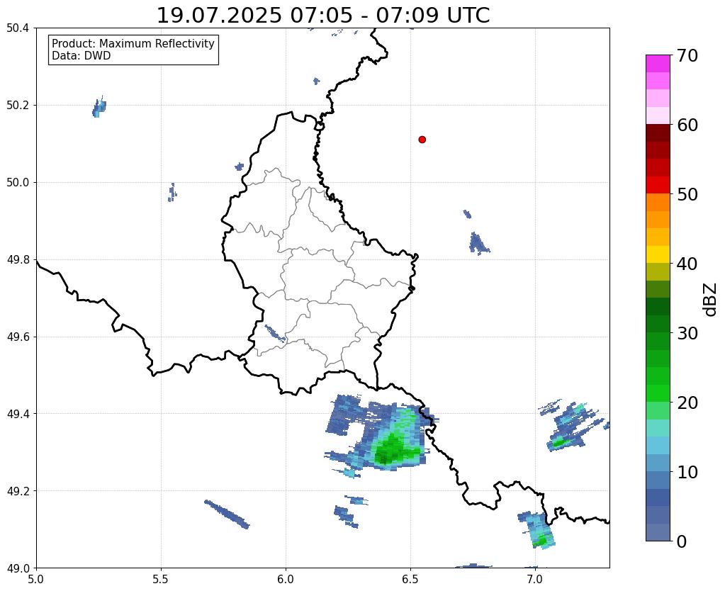Screen dimensions: 725x591
Task: Click the 5.0 longitude axis label
Action: pyautogui.click(x=36, y=580)
